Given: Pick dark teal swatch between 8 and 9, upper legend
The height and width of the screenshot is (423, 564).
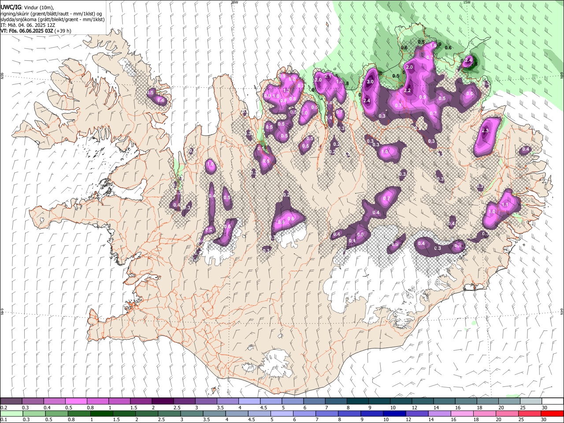Looking at the screenshot, I should [357, 401].
